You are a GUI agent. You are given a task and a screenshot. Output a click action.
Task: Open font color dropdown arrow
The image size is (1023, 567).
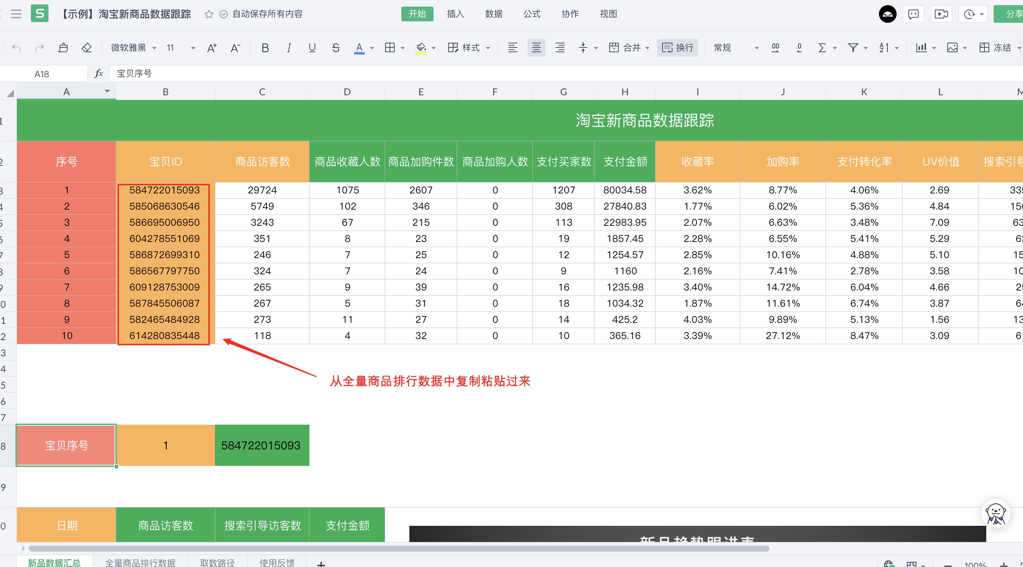(x=372, y=48)
